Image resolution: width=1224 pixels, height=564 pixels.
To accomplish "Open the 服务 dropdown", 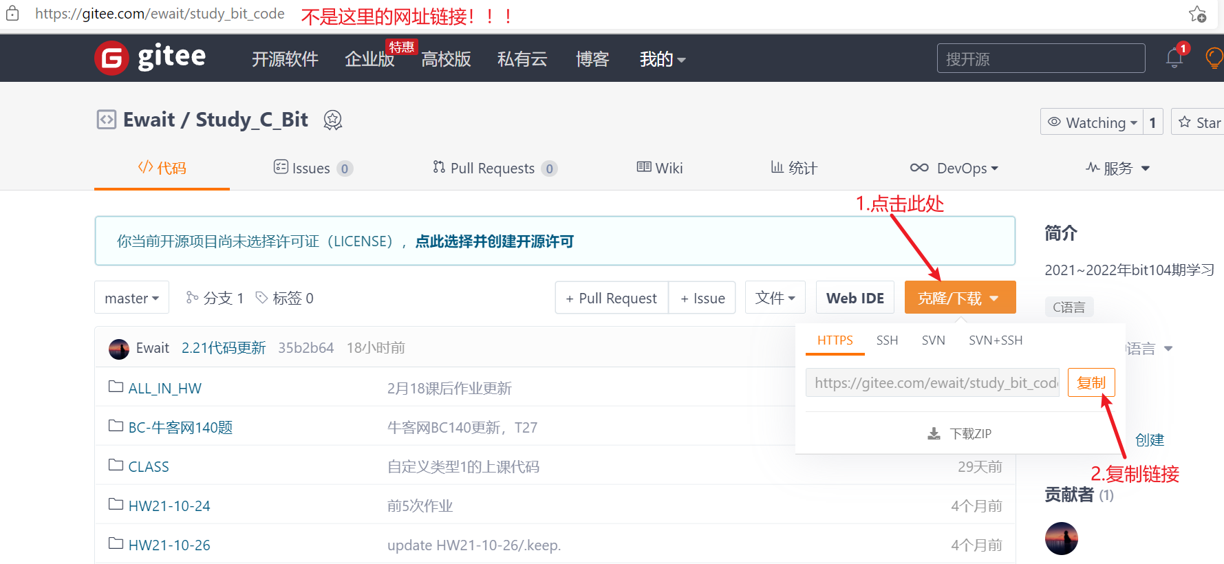I will point(1118,168).
